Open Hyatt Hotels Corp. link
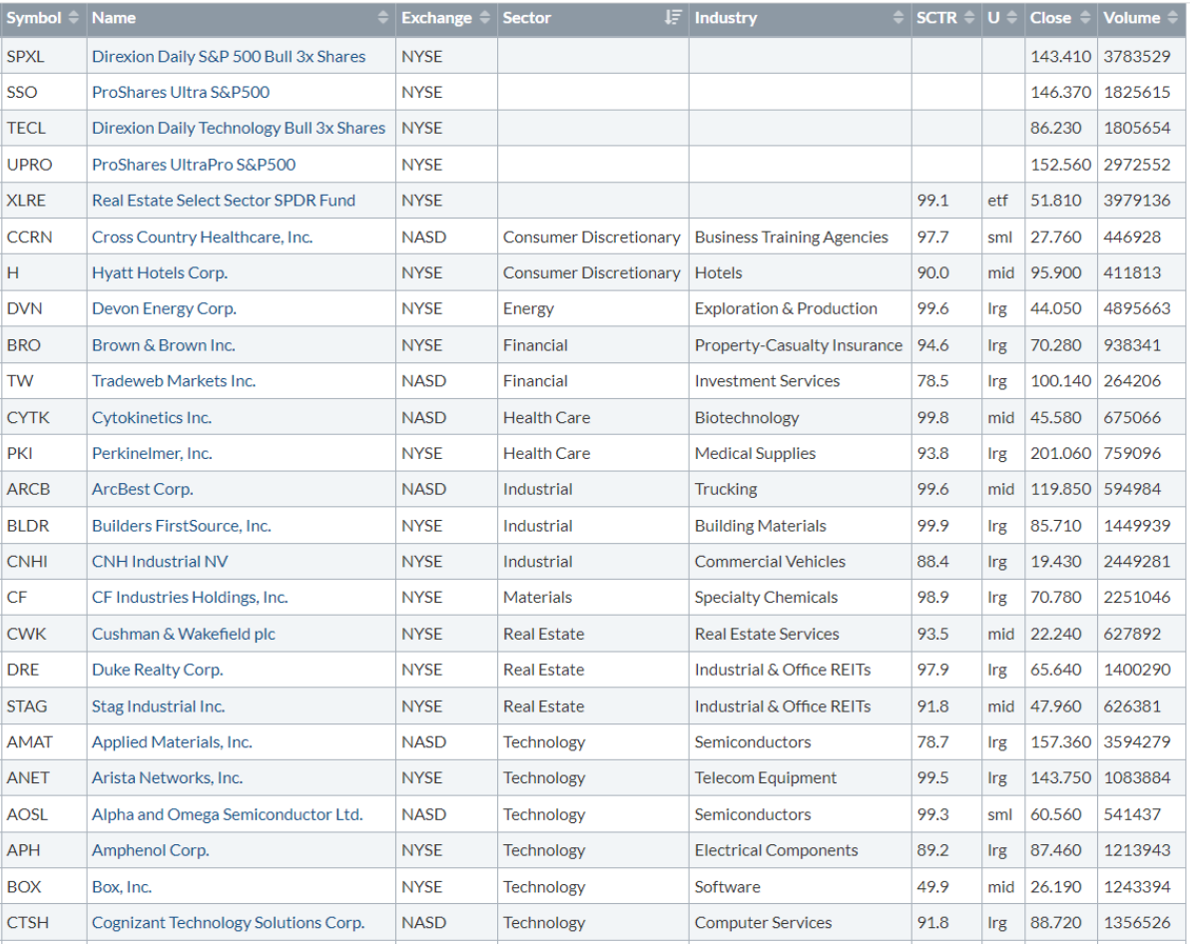This screenshot has width=1190, height=944. tap(160, 272)
